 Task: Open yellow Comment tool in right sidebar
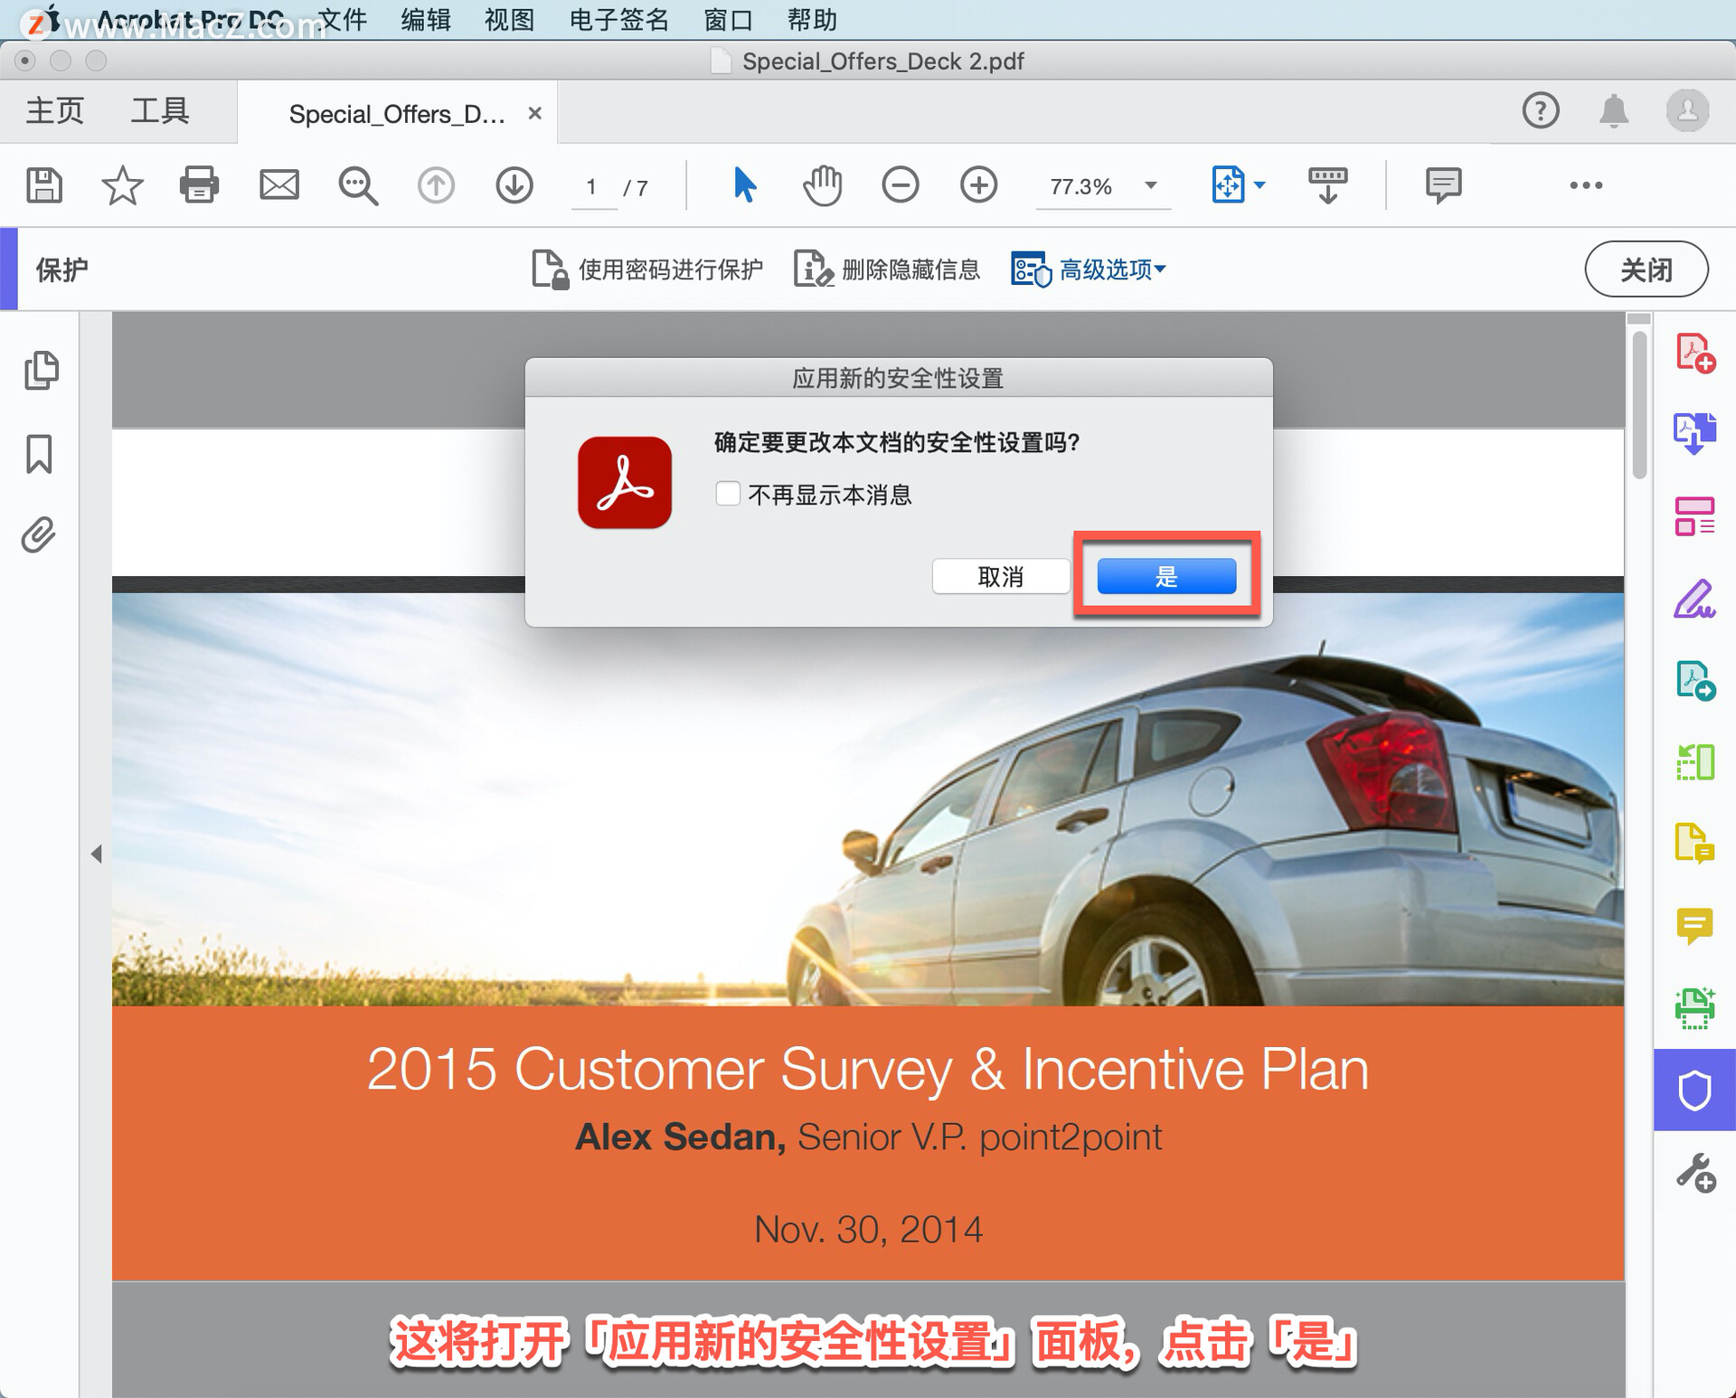tap(1695, 926)
